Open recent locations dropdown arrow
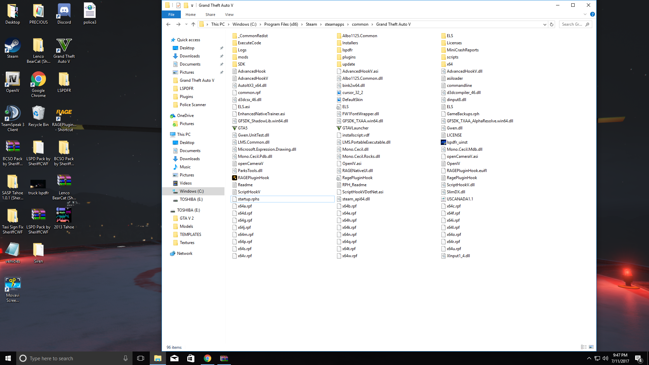649x365 pixels. coord(186,24)
